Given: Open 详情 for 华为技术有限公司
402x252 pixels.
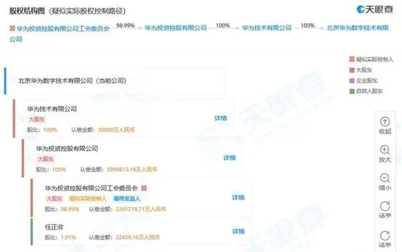Looking at the screenshot, I should [220, 118].
